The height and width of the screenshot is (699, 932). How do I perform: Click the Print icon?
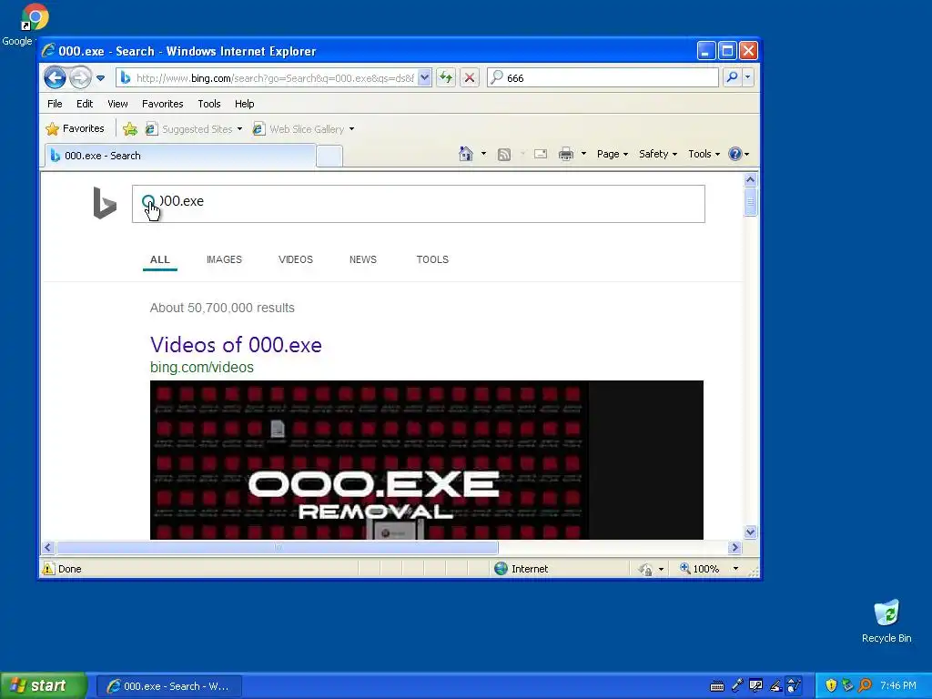566,155
